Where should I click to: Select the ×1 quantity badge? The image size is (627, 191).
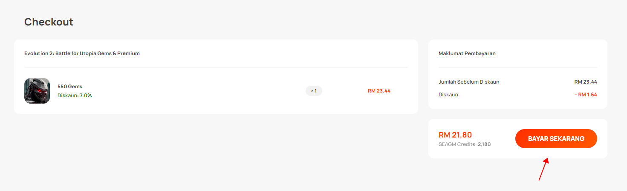coord(314,91)
